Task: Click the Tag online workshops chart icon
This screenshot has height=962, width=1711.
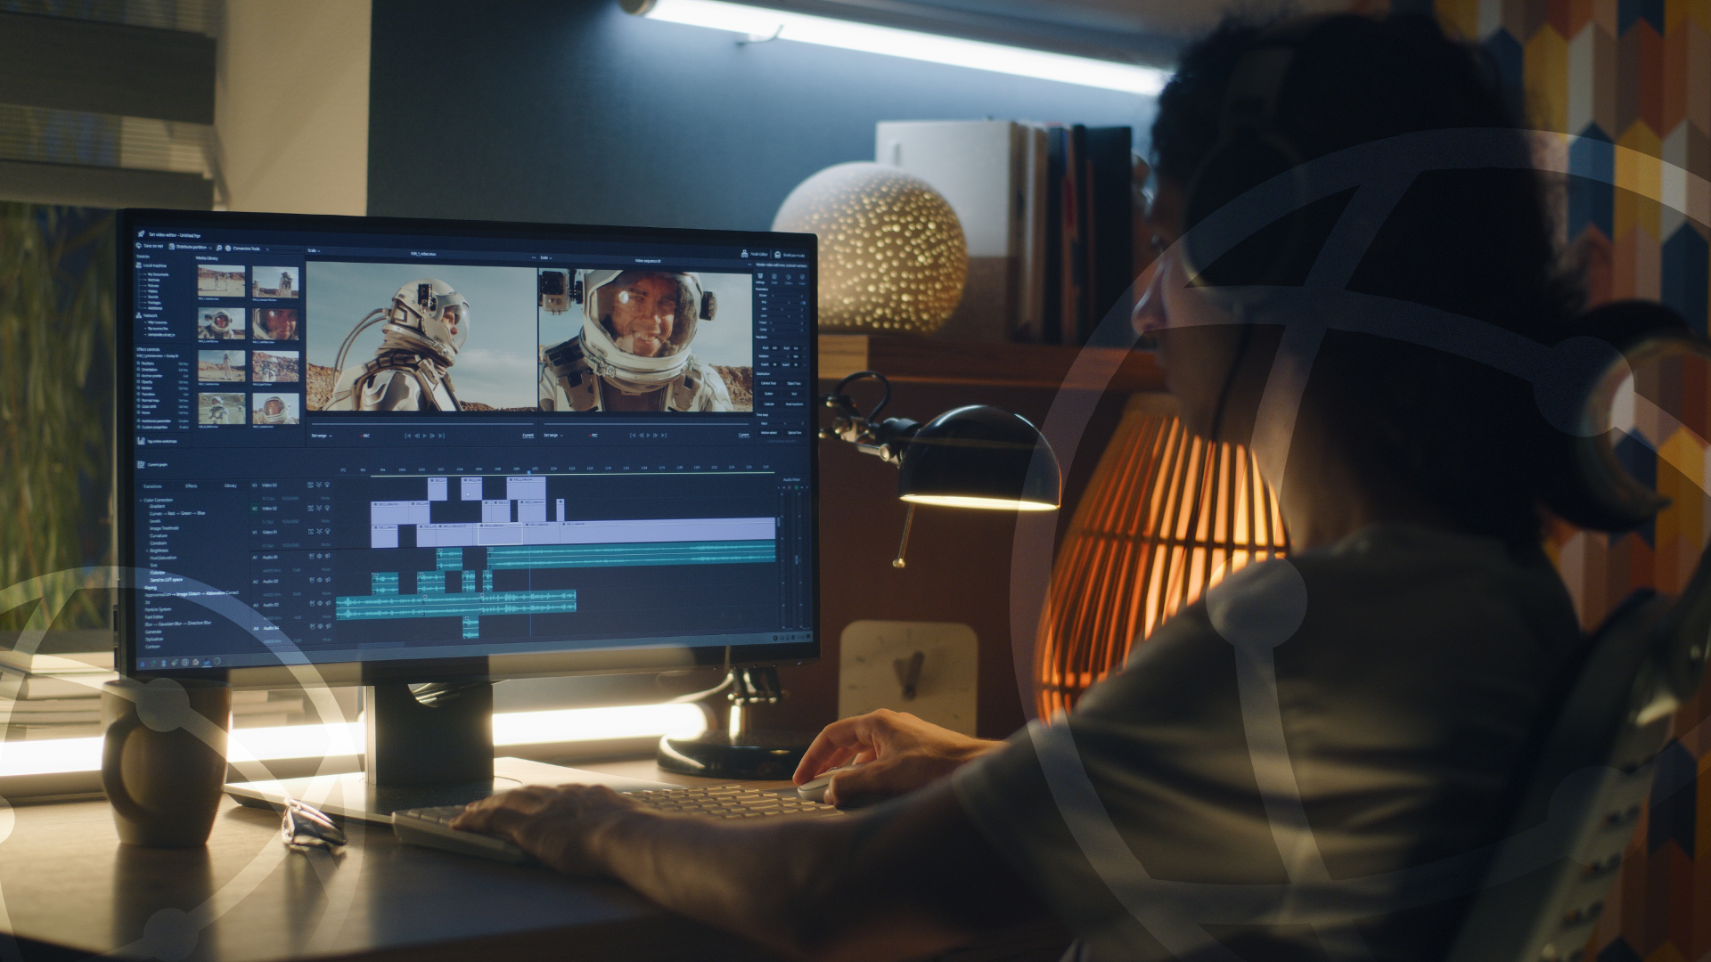Action: pos(141,441)
